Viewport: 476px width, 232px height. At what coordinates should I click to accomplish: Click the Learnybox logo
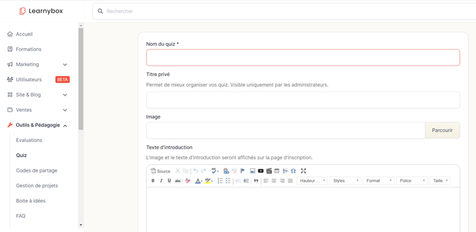[x=41, y=11]
